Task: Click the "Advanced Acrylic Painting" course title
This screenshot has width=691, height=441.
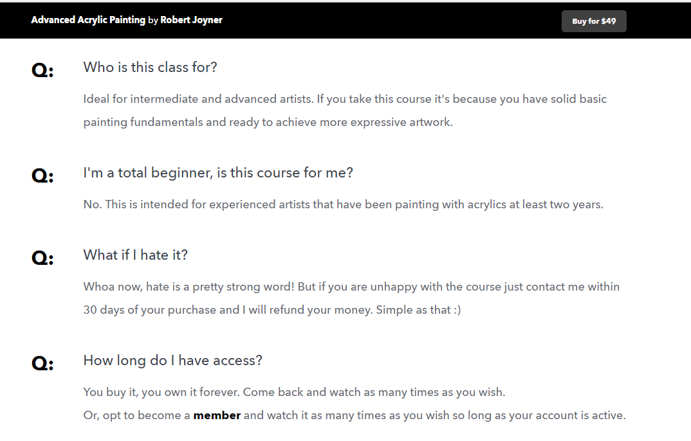Action: 87,20
